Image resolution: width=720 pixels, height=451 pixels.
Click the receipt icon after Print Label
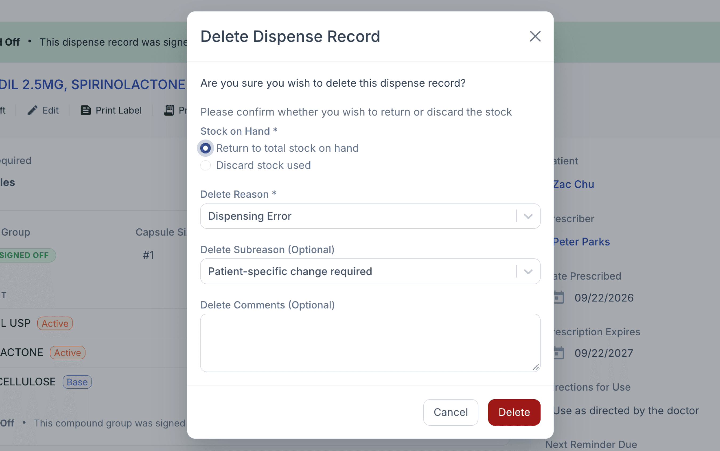(x=169, y=110)
